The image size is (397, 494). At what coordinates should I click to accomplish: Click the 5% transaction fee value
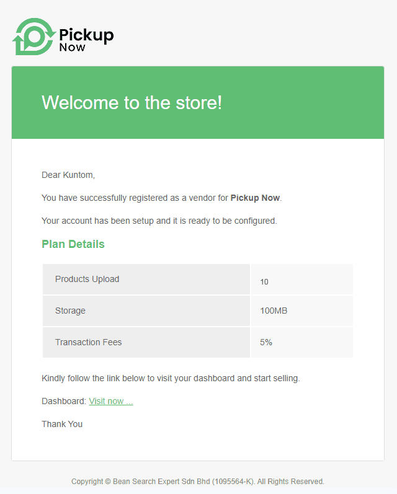266,342
